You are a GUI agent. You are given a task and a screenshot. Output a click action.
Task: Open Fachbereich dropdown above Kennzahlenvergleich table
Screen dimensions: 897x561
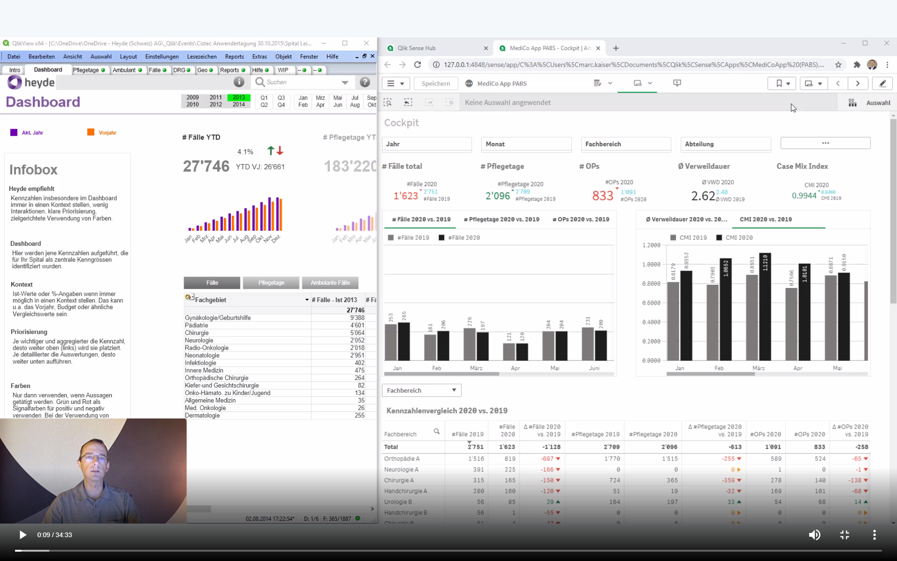pyautogui.click(x=421, y=390)
